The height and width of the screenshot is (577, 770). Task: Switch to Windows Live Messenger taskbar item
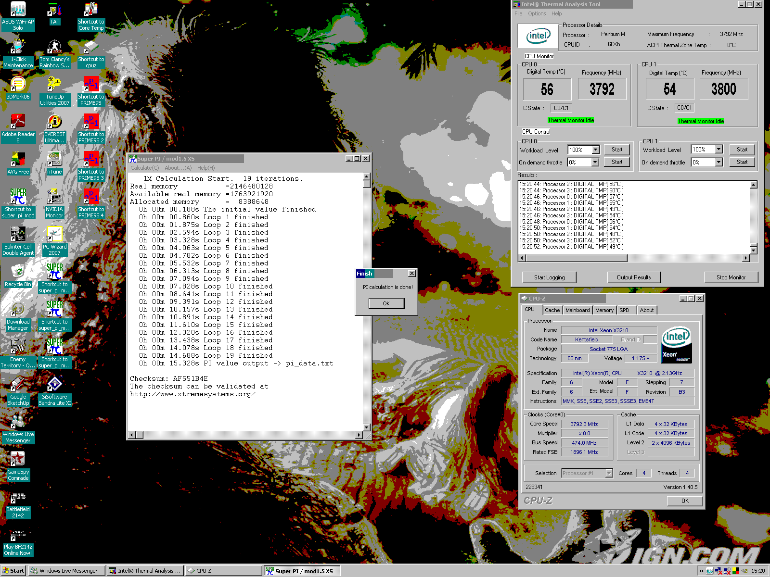[65, 571]
